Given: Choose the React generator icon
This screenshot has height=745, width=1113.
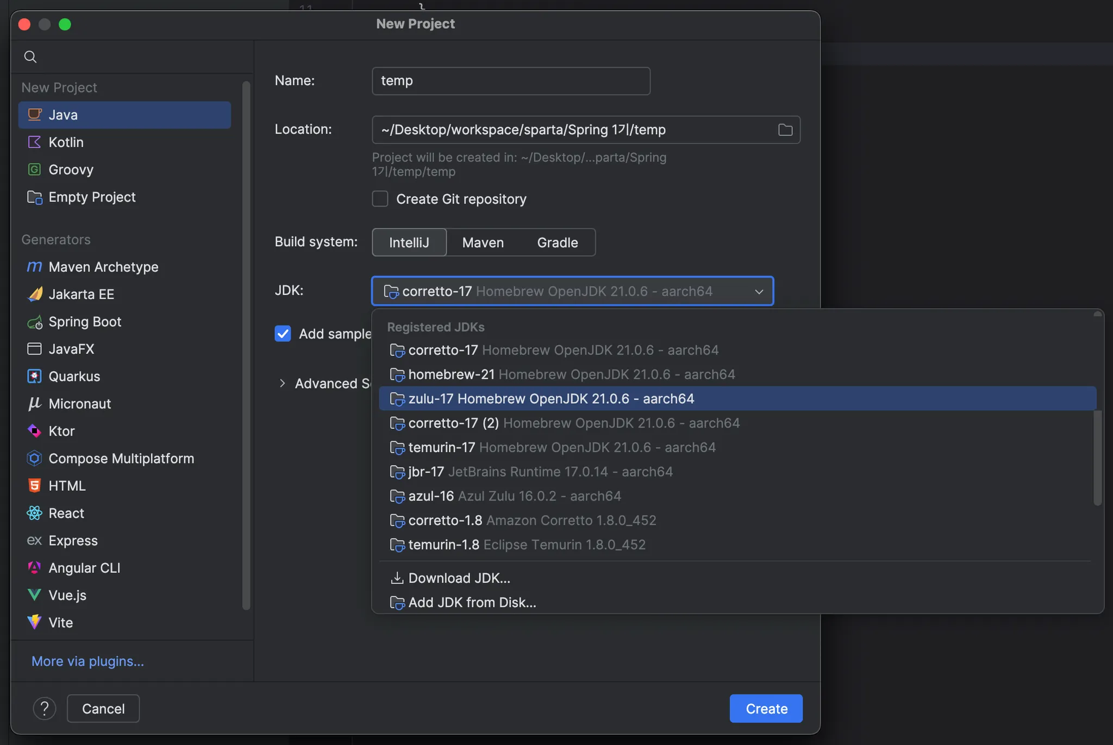Looking at the screenshot, I should click(34, 513).
